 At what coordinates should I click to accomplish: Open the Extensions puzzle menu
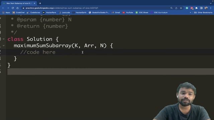[196, 8]
